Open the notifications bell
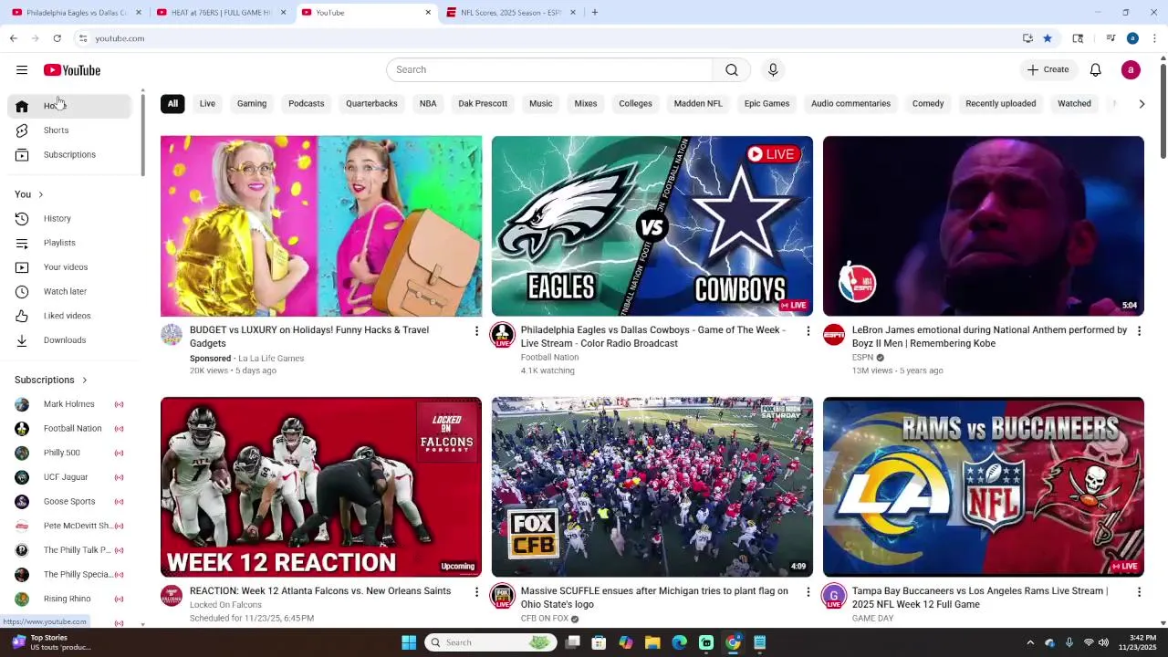 point(1096,70)
